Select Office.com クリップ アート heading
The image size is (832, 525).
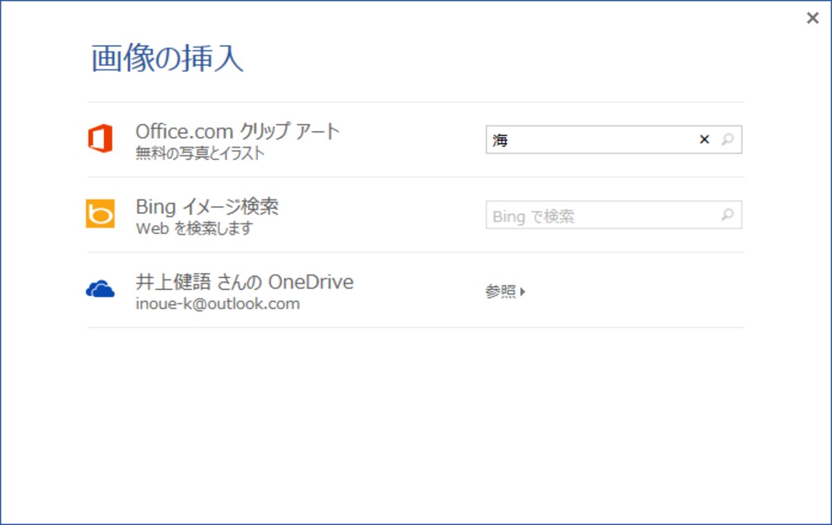[238, 131]
